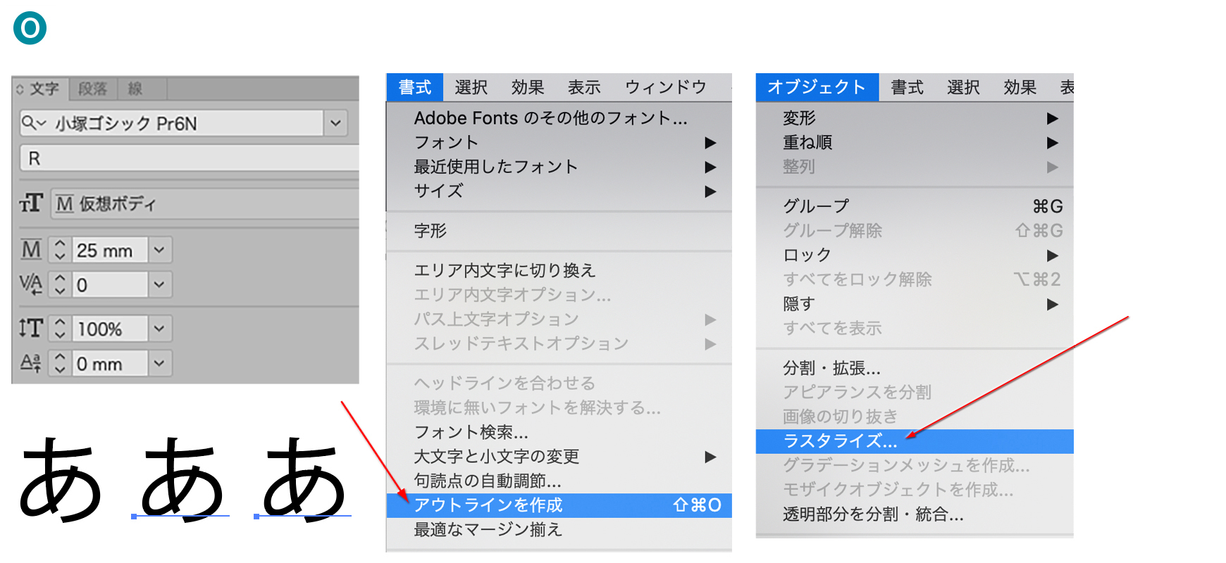Click the font size M icon
This screenshot has width=1226, height=563.
[31, 249]
